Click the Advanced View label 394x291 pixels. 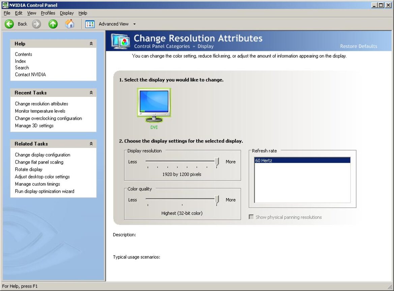click(114, 24)
